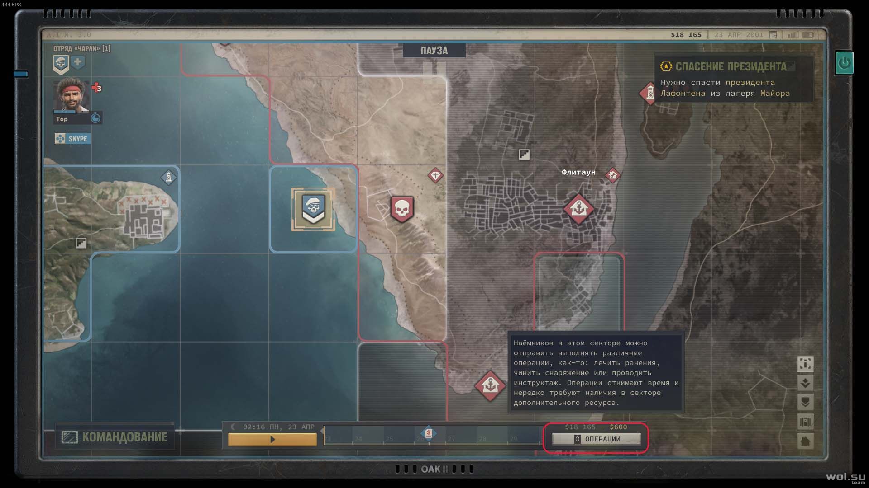Select the Charlie squad skull badge icon
869x488 pixels.
point(61,64)
